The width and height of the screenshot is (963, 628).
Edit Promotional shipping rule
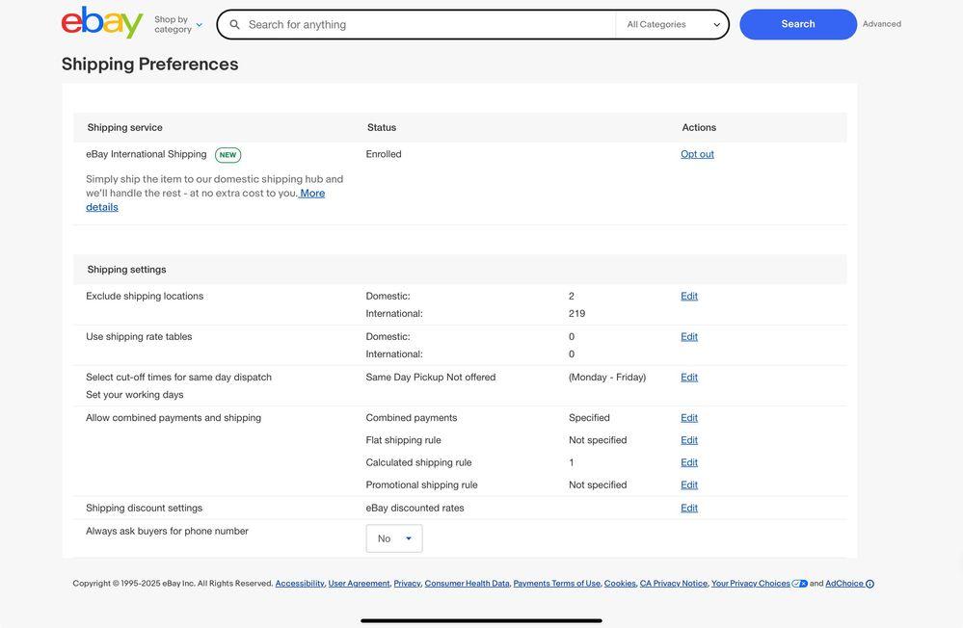tap(689, 484)
